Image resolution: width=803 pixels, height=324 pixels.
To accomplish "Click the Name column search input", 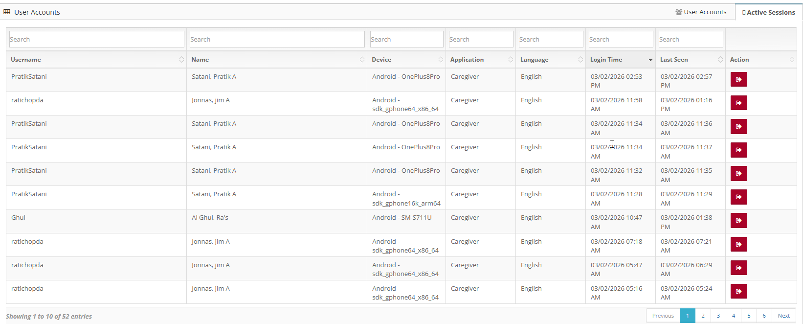I will 277,39.
